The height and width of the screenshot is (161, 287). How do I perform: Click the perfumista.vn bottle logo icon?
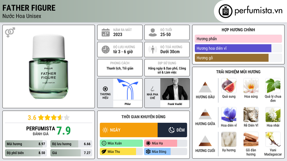tap(226, 11)
